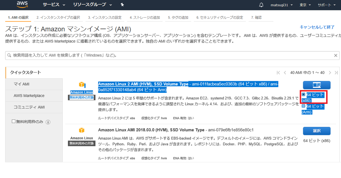Go to next page of AMI results

point(330,73)
